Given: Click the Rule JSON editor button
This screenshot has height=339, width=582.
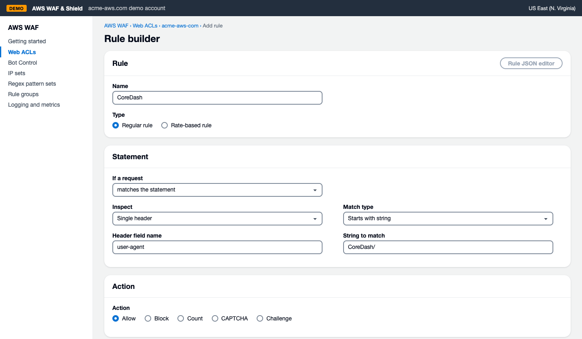Looking at the screenshot, I should tap(531, 63).
